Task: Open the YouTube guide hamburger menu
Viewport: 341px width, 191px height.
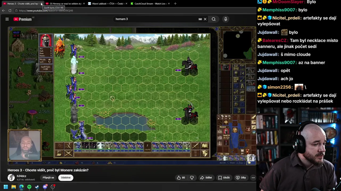Action: point(7,19)
